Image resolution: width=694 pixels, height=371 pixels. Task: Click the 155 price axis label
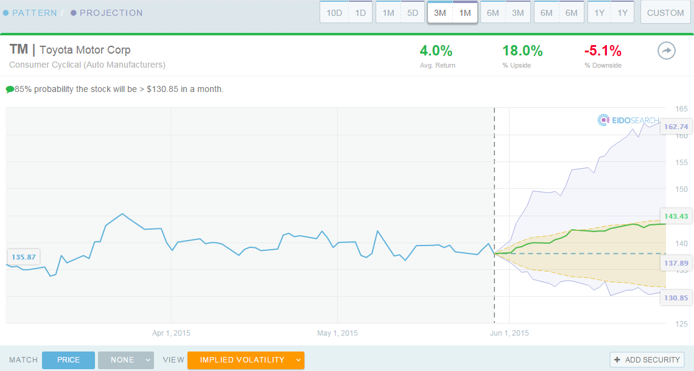coord(682,163)
